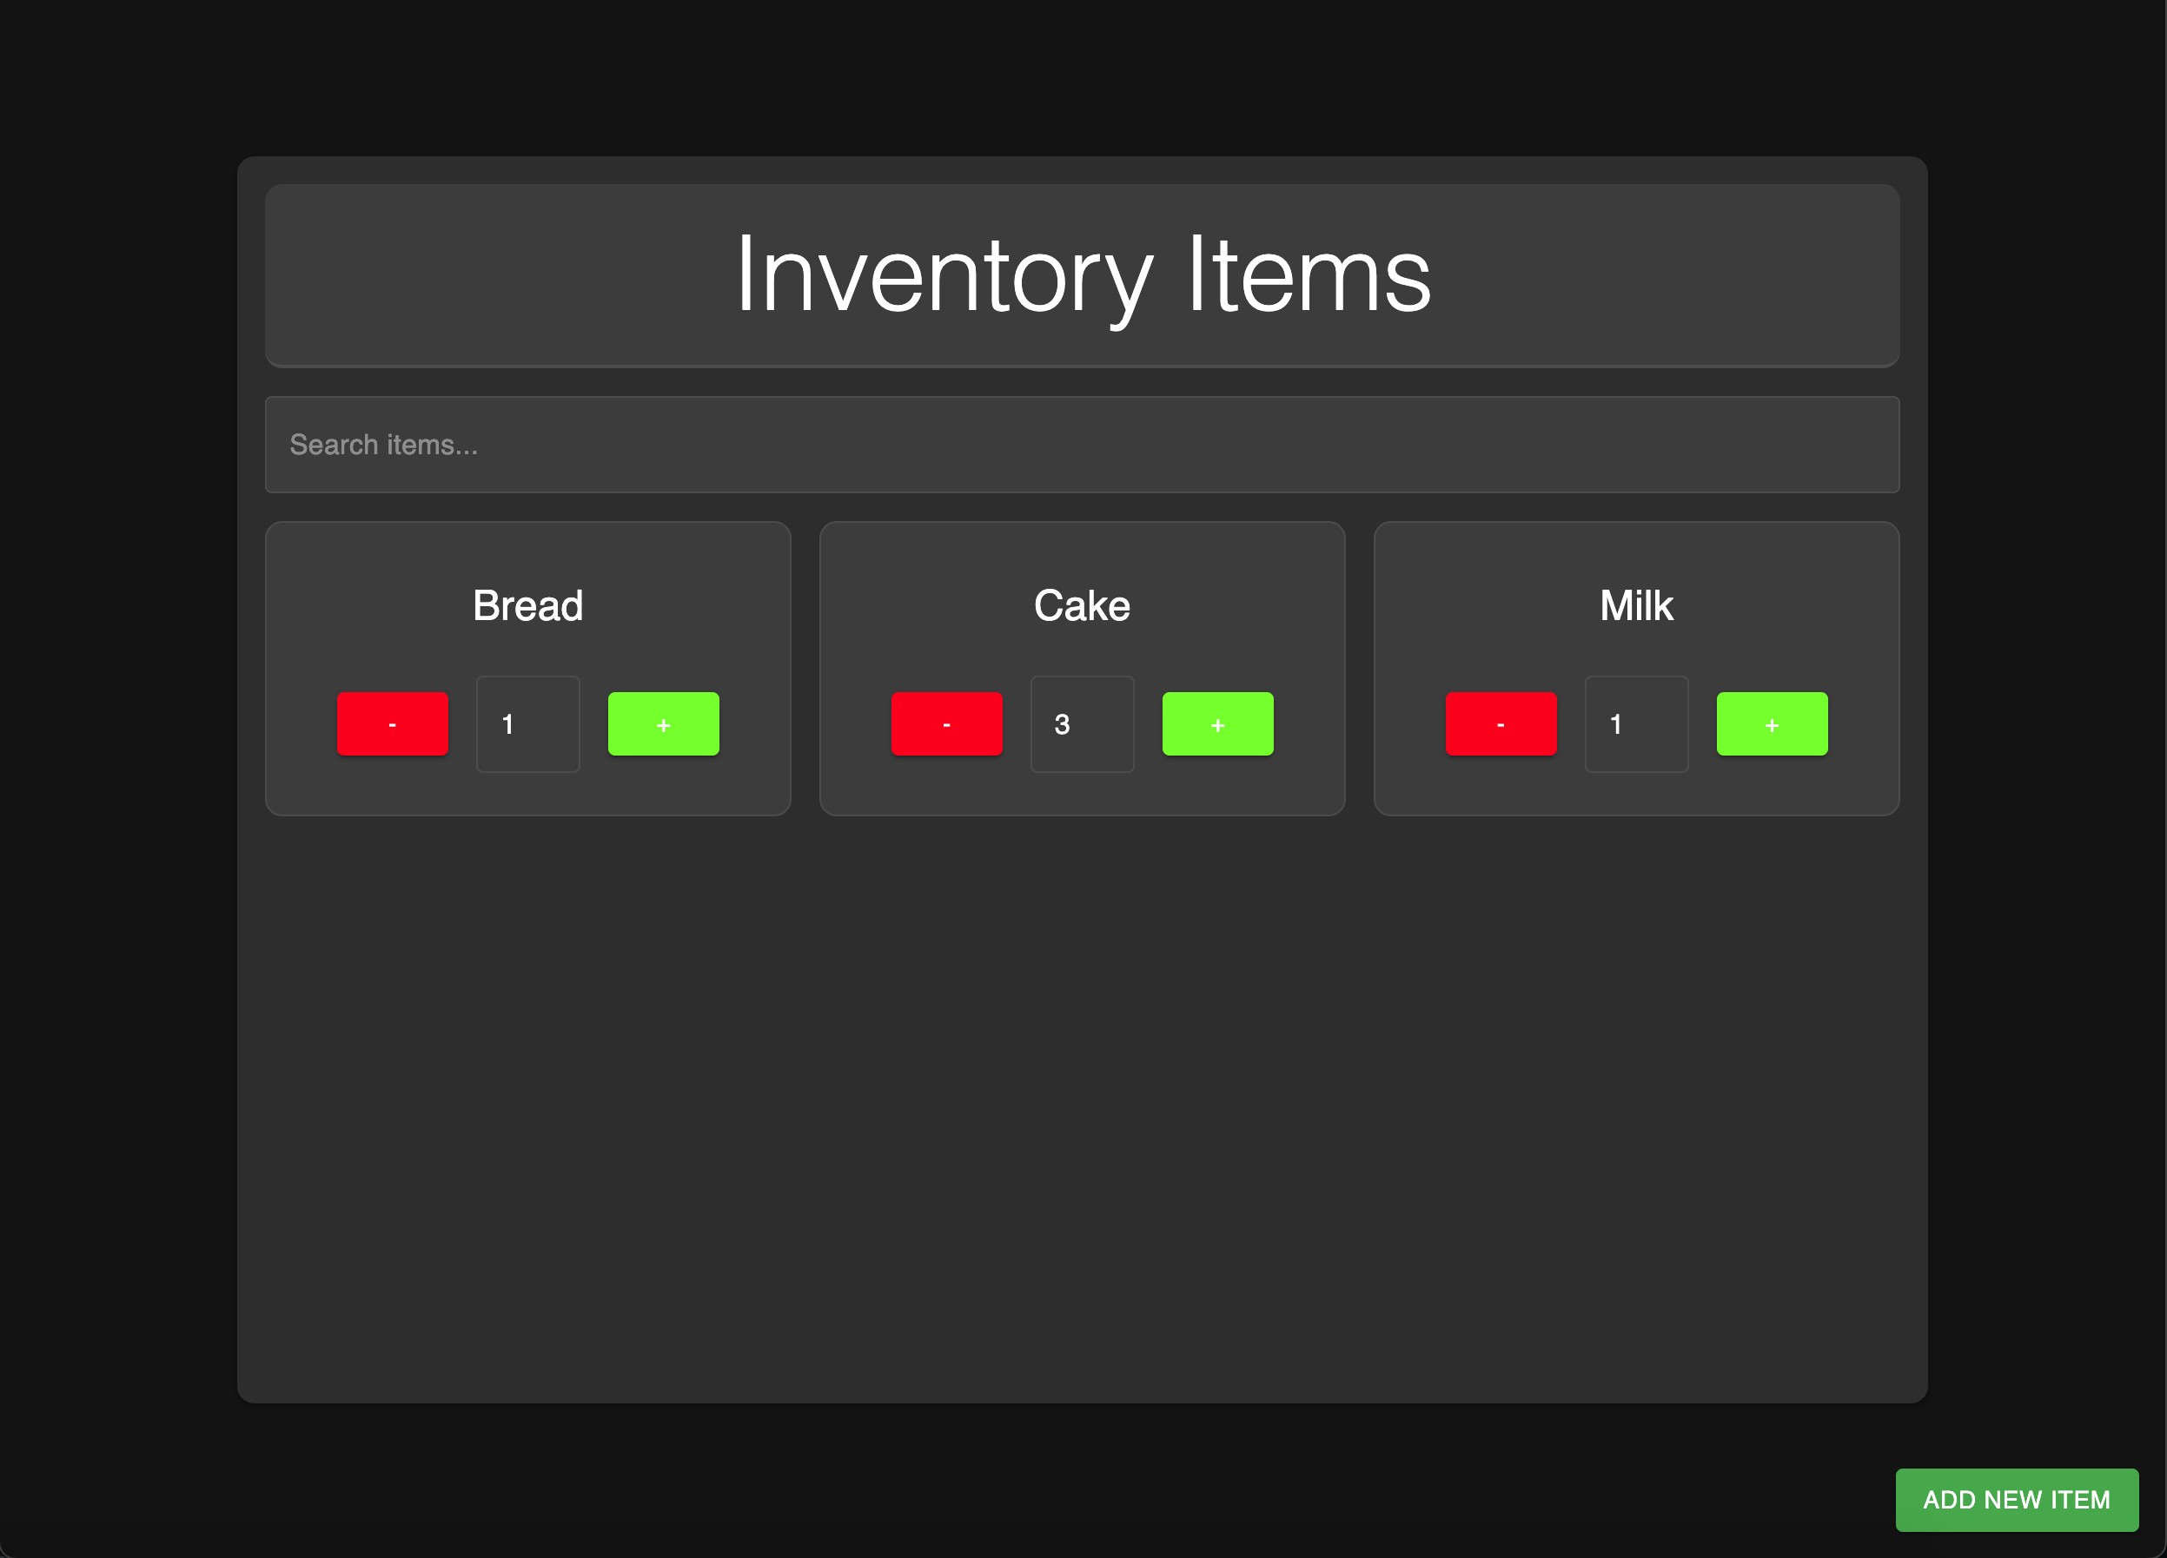2167x1558 pixels.
Task: Increase Bread quantity with plus button
Action: click(663, 724)
